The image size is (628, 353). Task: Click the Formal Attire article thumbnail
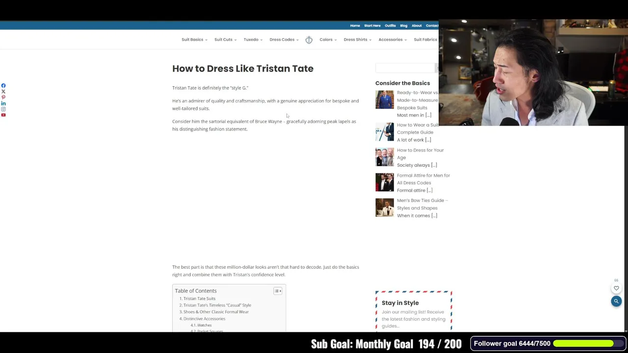click(x=385, y=182)
